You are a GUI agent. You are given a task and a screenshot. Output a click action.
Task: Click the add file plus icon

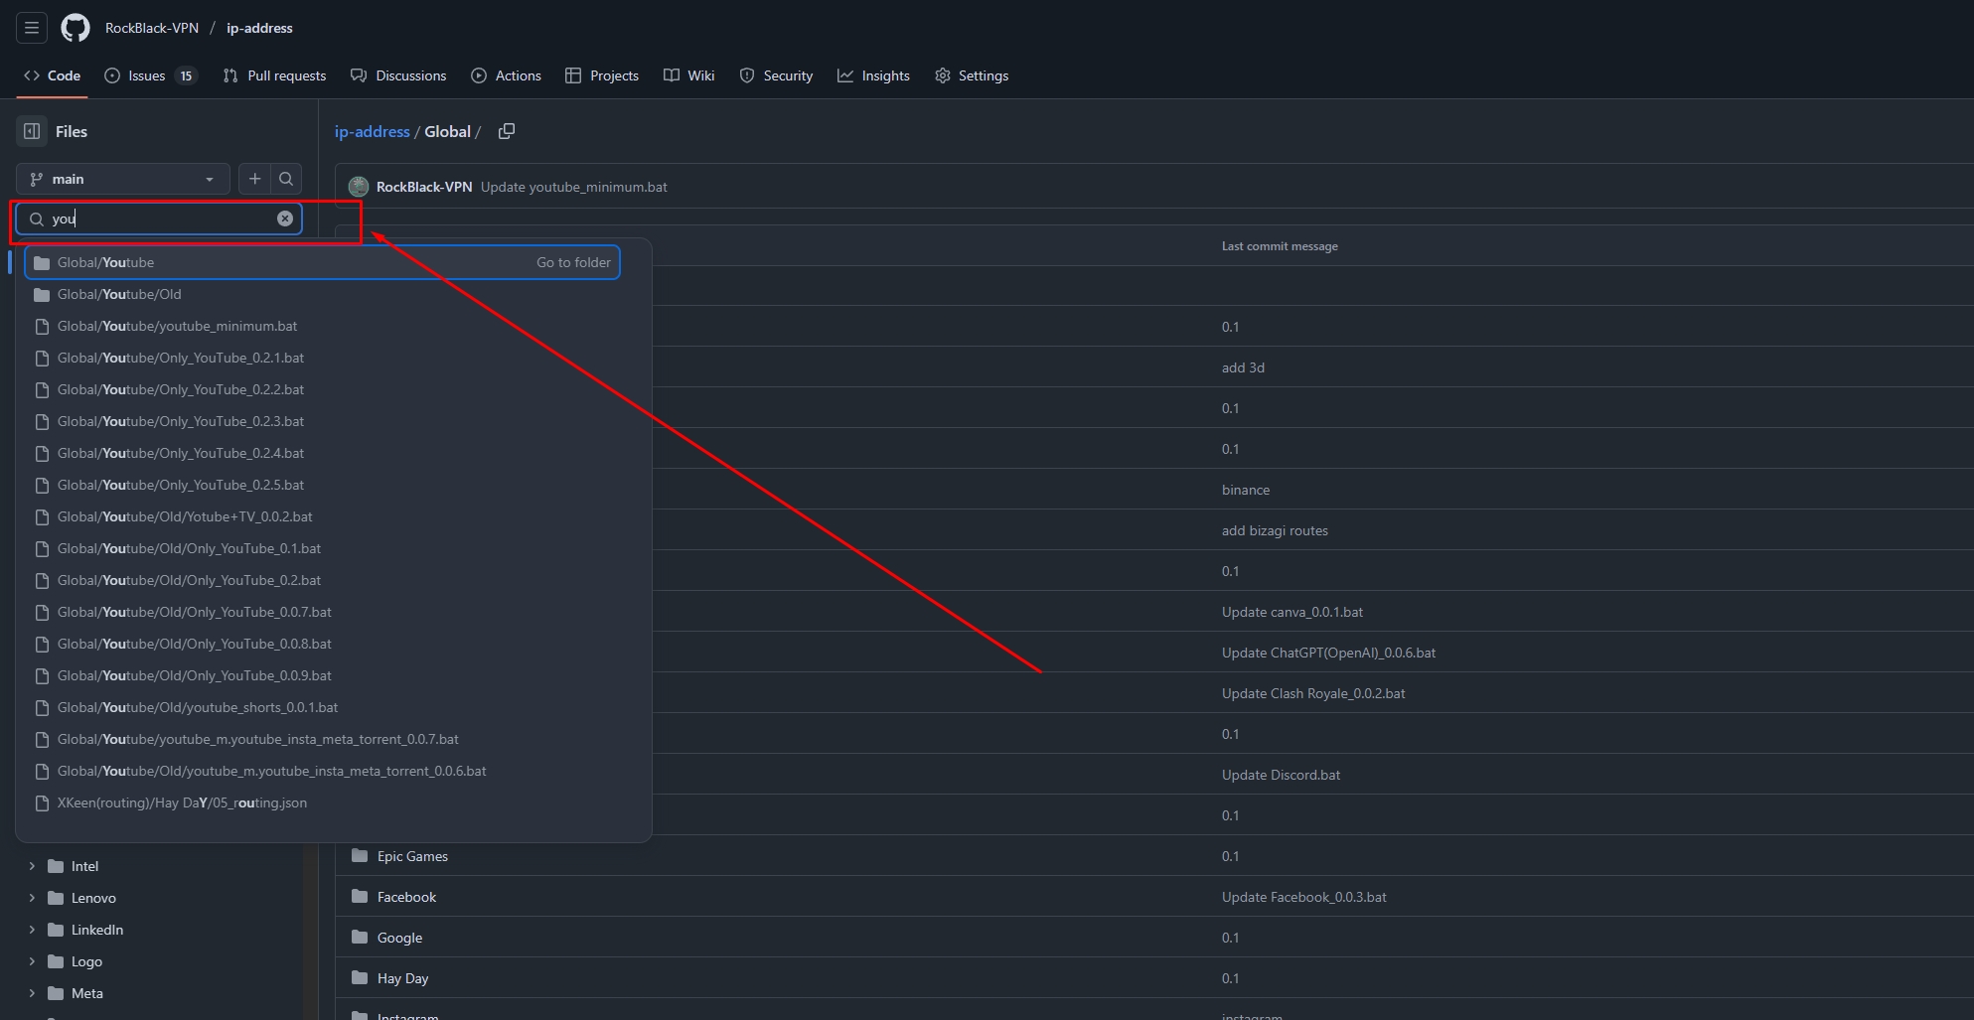coord(255,179)
